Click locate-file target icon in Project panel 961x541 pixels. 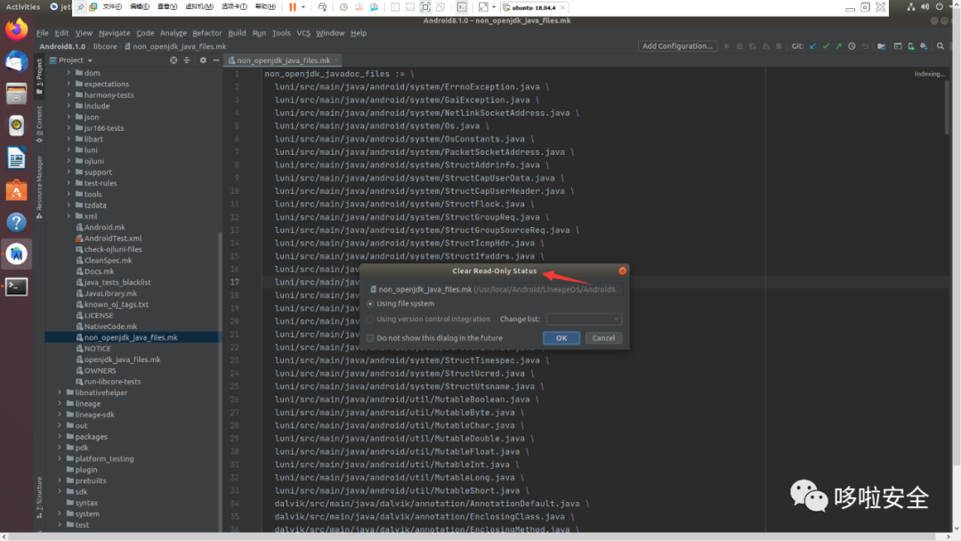pos(174,60)
